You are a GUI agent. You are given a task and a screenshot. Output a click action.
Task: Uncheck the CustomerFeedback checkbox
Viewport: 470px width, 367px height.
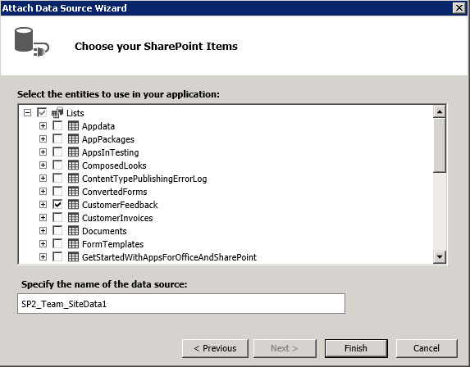57,205
